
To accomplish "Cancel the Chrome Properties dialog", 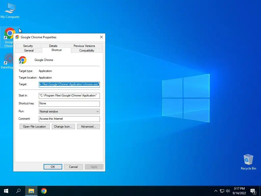I will (x=73, y=167).
